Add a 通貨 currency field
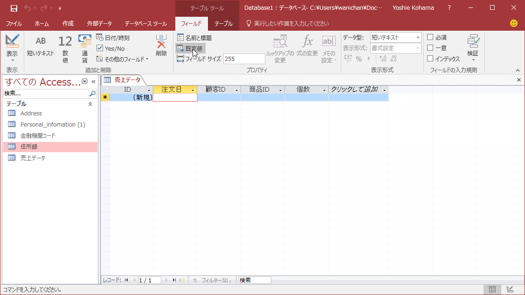Image resolution: width=525 pixels, height=295 pixels. click(85, 49)
